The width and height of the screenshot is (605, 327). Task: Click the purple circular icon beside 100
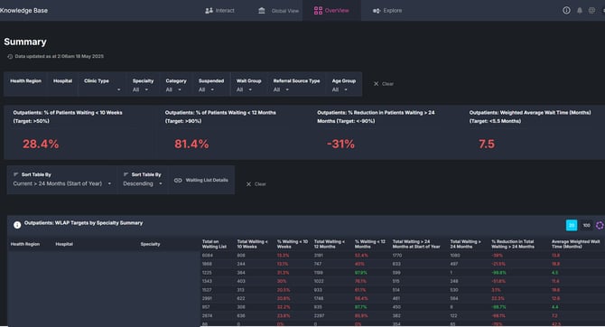coord(600,225)
